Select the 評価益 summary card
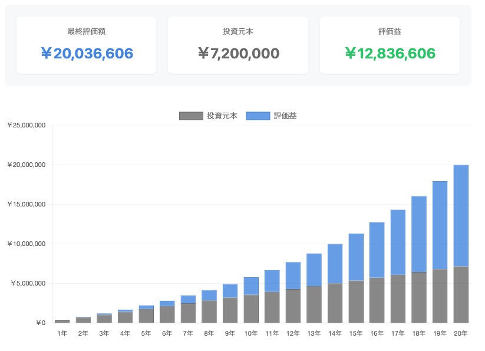Image resolution: width=485 pixels, height=351 pixels. [390, 45]
